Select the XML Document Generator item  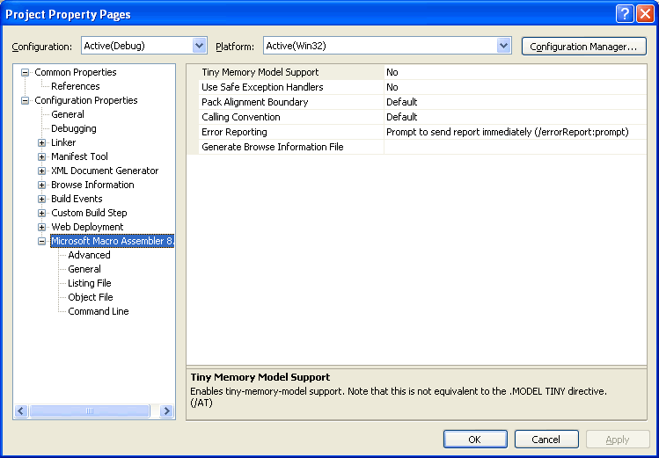(105, 171)
